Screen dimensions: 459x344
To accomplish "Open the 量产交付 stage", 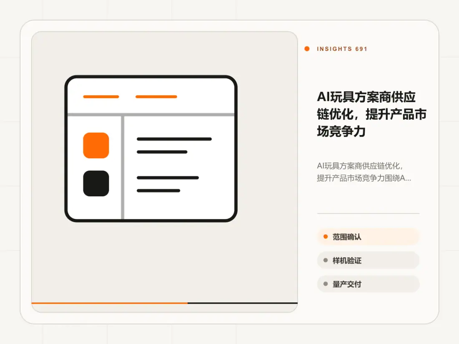I will pos(368,284).
